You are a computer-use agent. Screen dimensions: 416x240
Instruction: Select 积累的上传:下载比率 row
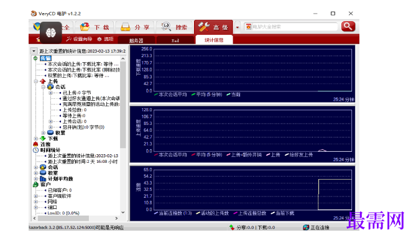(78, 76)
